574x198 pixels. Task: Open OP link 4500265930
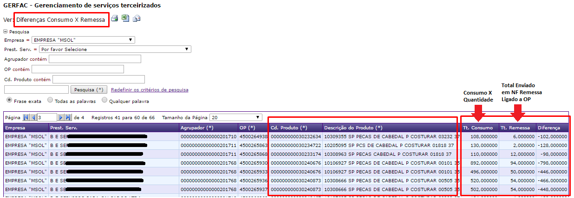(254, 163)
